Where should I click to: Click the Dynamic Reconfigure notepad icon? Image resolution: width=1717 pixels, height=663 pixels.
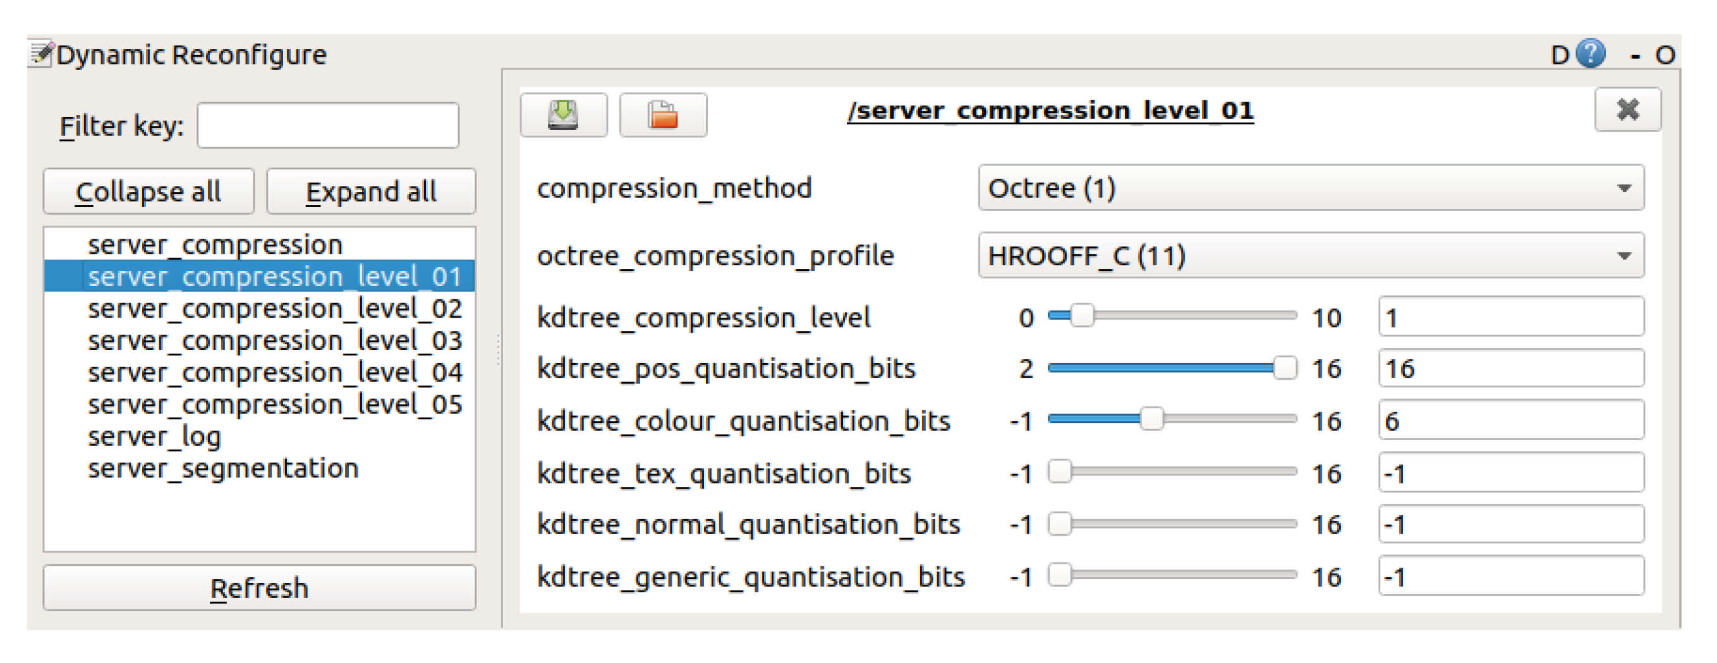click(x=40, y=54)
